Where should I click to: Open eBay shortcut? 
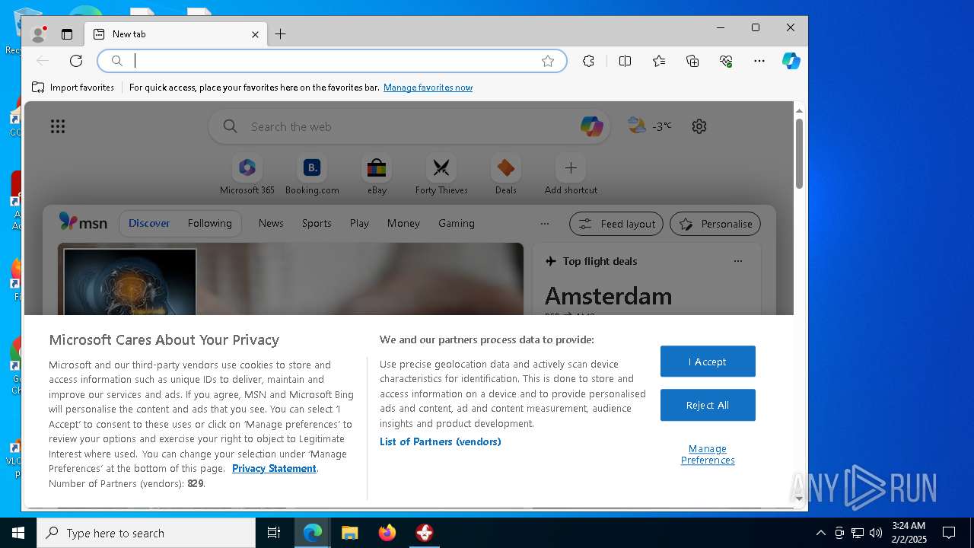[x=377, y=175]
